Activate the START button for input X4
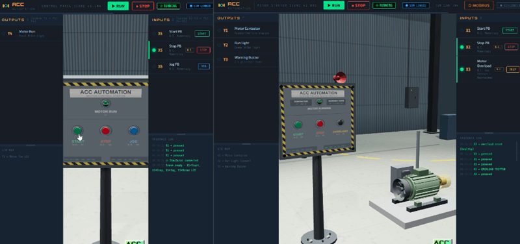The image size is (520, 244). (x=202, y=34)
